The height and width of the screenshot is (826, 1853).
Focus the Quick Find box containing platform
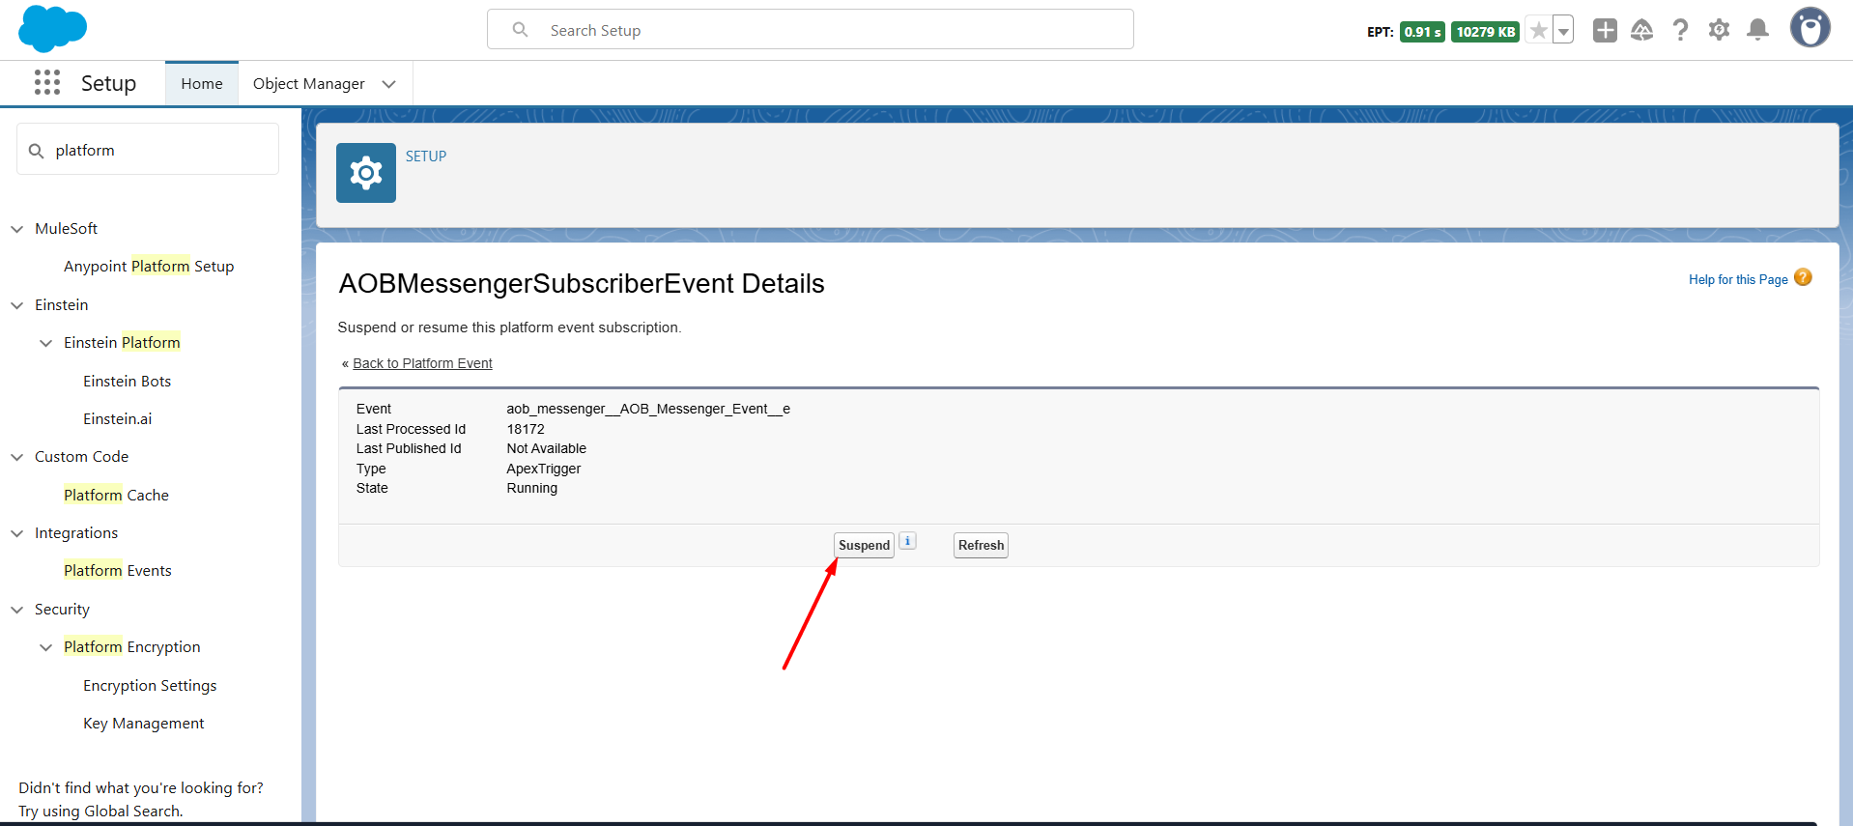(148, 150)
